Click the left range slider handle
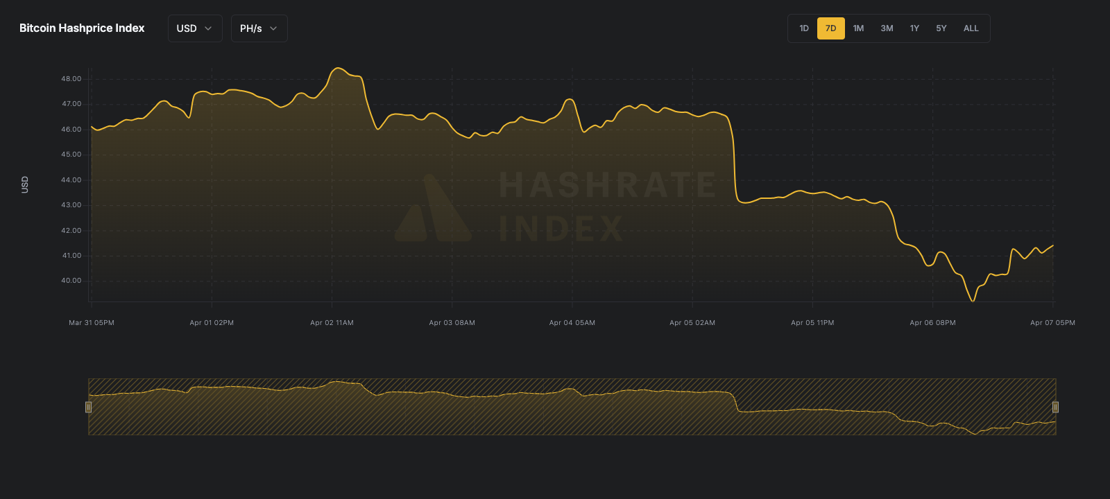1110x499 pixels. (x=88, y=407)
